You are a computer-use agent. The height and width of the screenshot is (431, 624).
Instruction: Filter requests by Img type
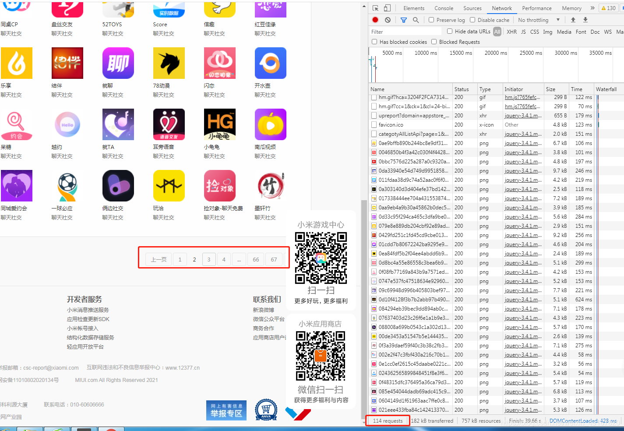click(548, 32)
